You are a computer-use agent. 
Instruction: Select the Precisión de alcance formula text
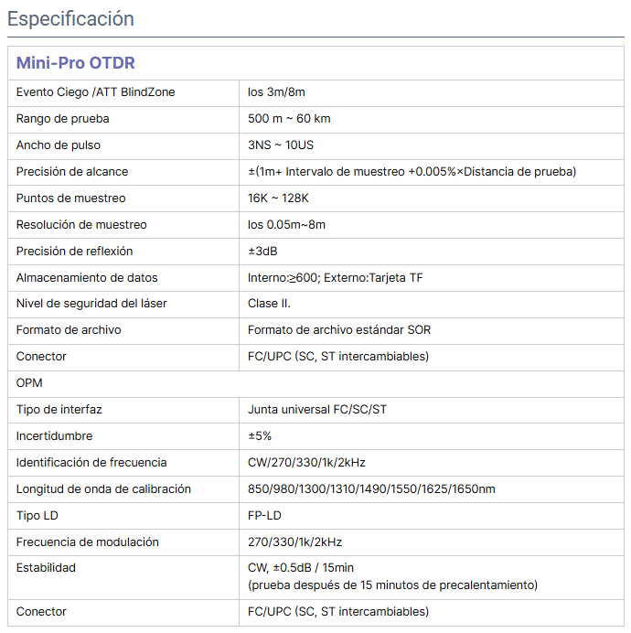tap(412, 172)
